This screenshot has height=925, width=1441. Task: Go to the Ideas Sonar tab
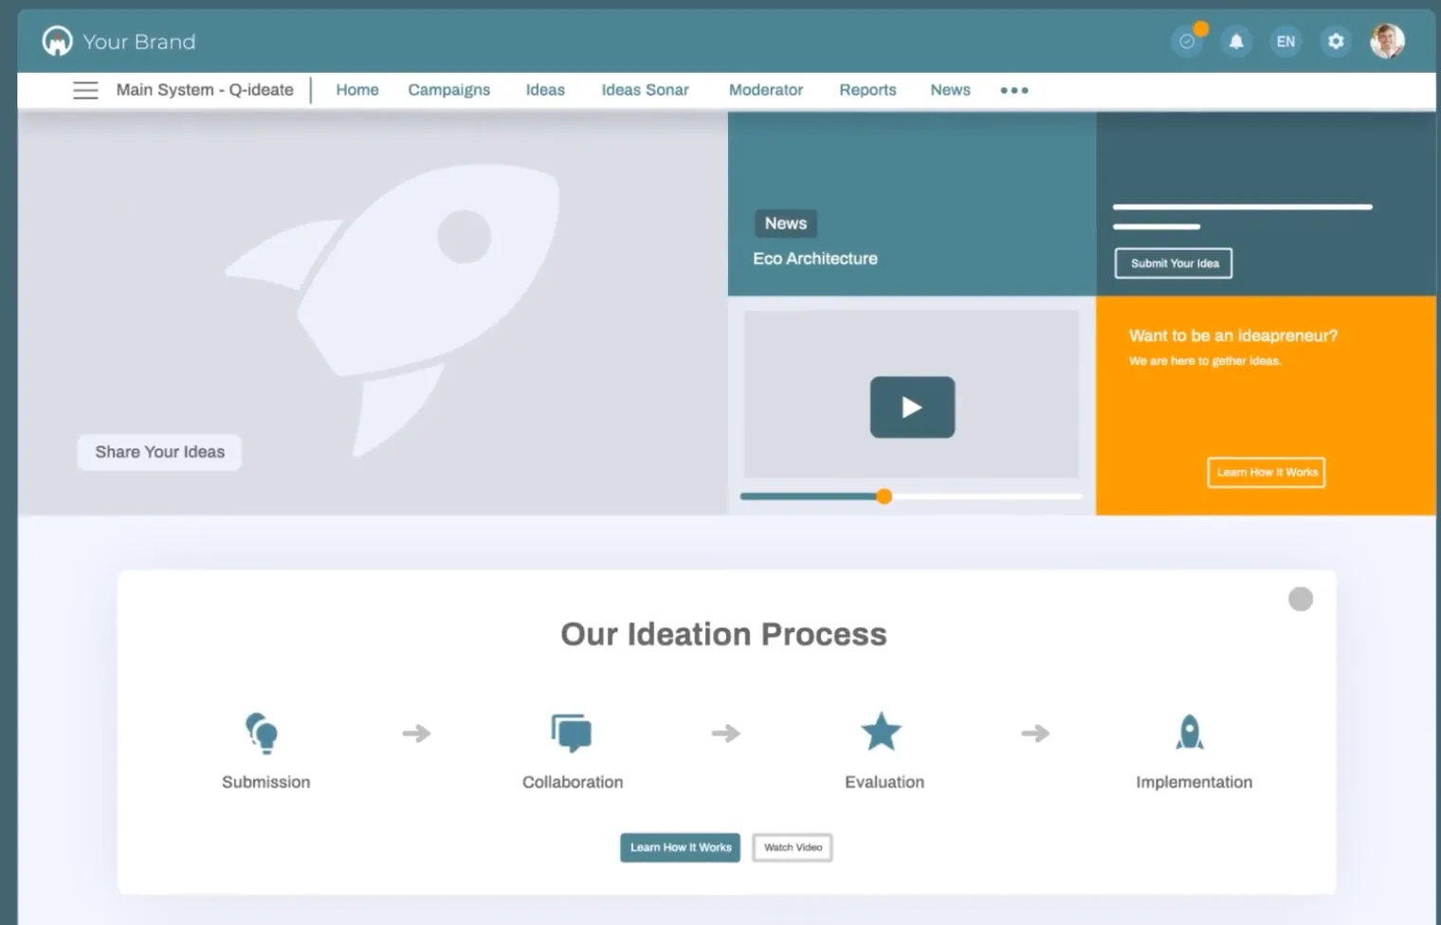point(645,90)
